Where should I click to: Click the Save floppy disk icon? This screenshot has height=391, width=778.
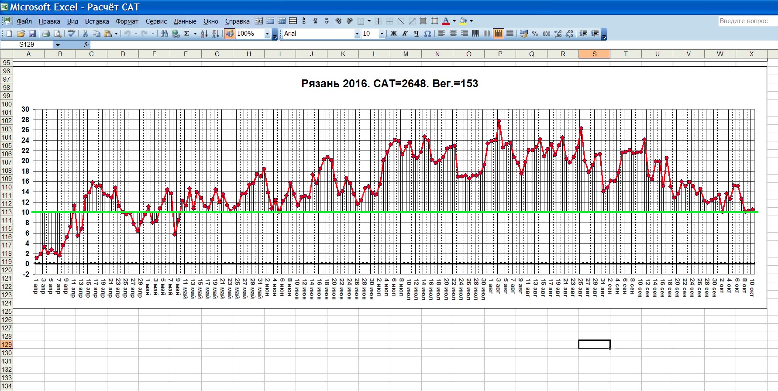tap(32, 34)
